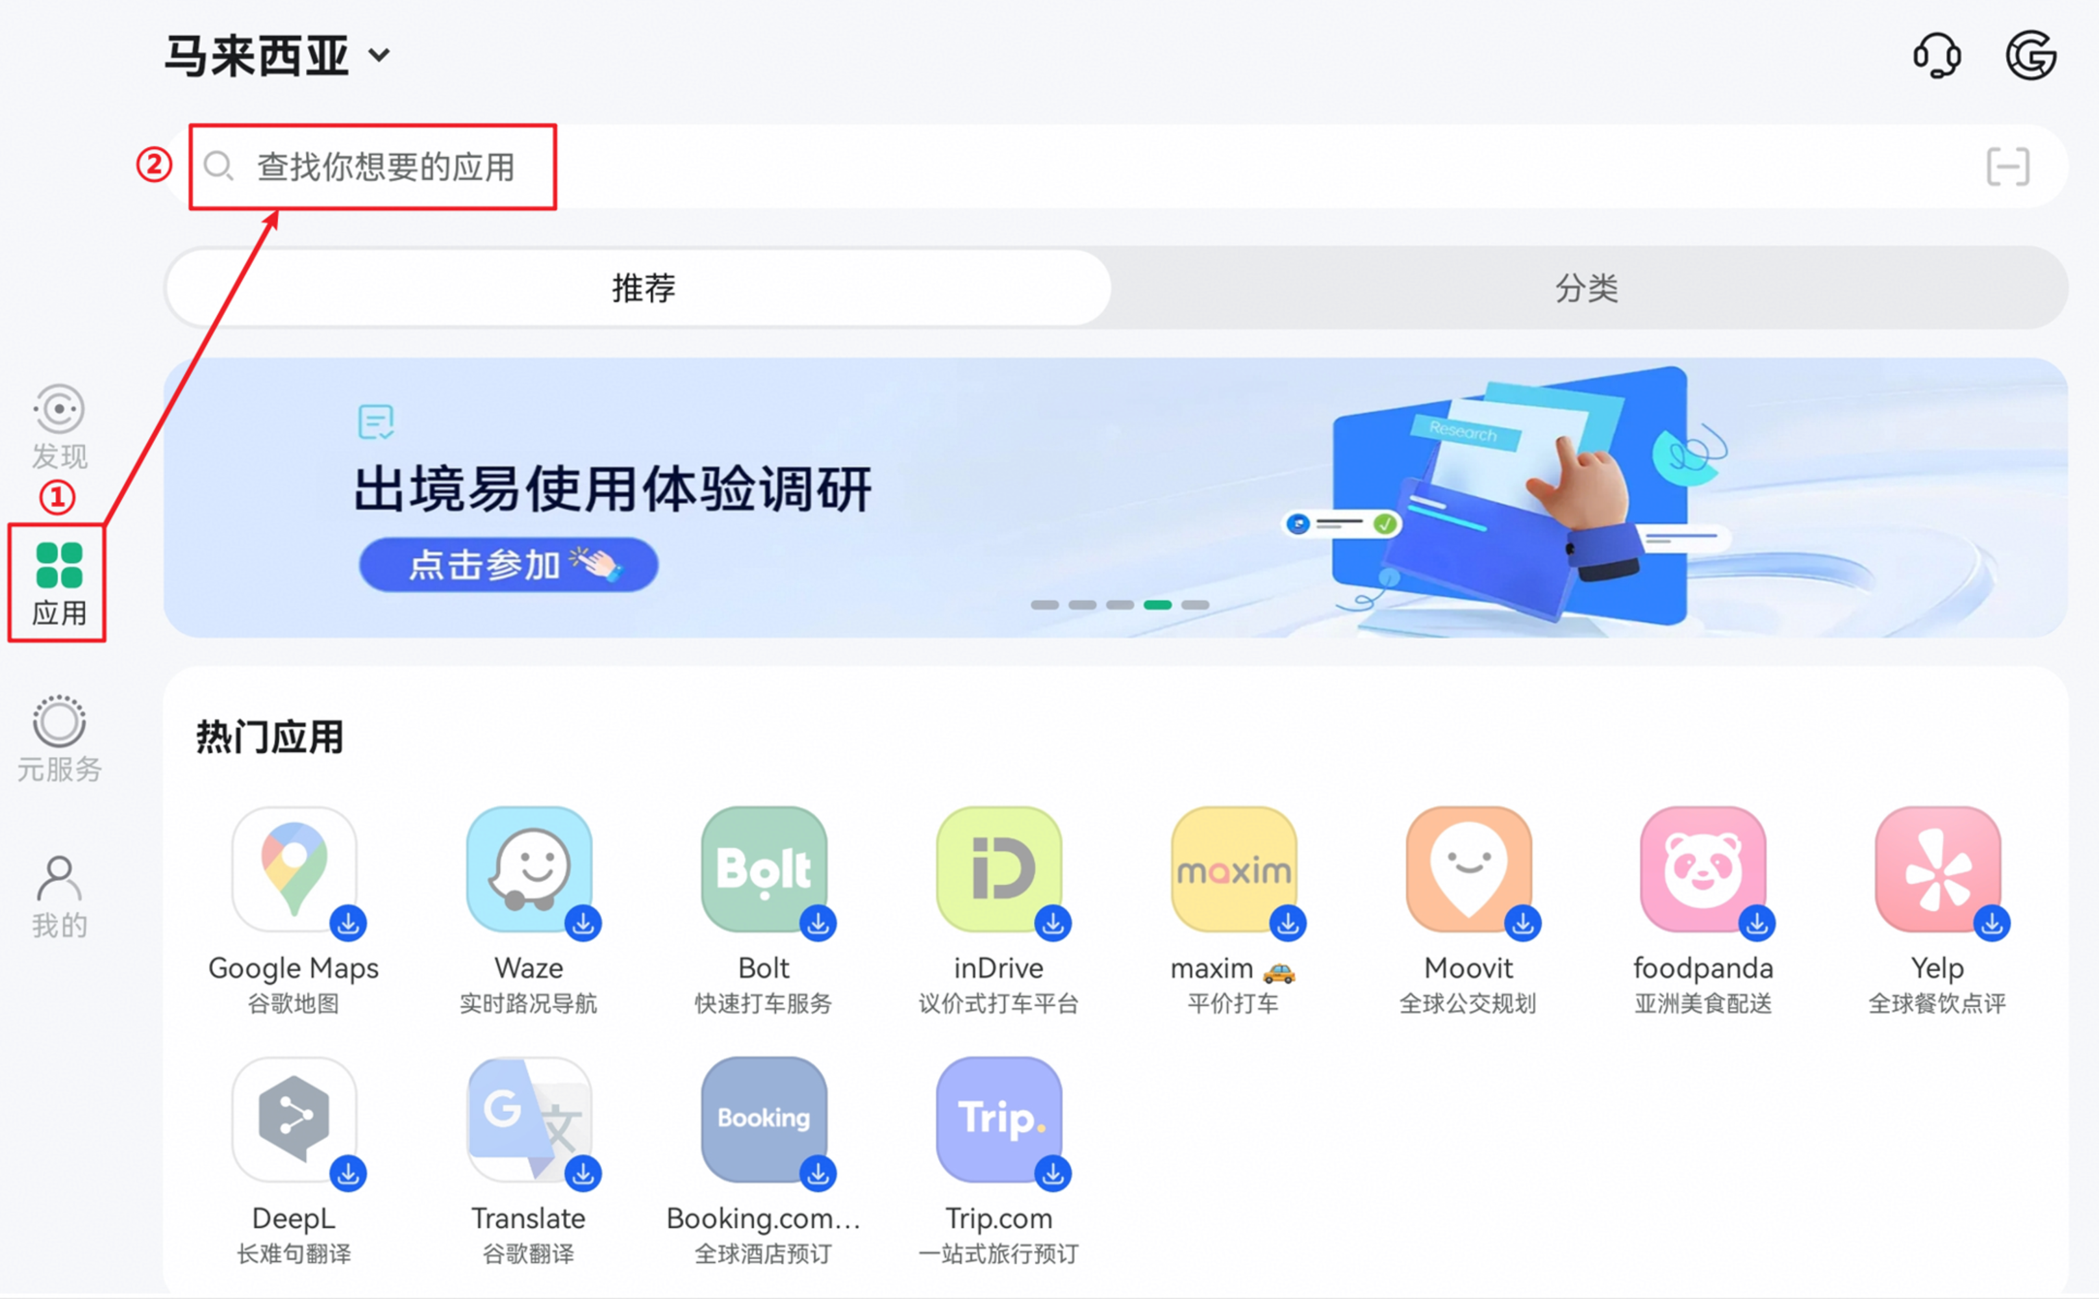Click the 全球公交规划 label under Moovit

coord(1468,1003)
